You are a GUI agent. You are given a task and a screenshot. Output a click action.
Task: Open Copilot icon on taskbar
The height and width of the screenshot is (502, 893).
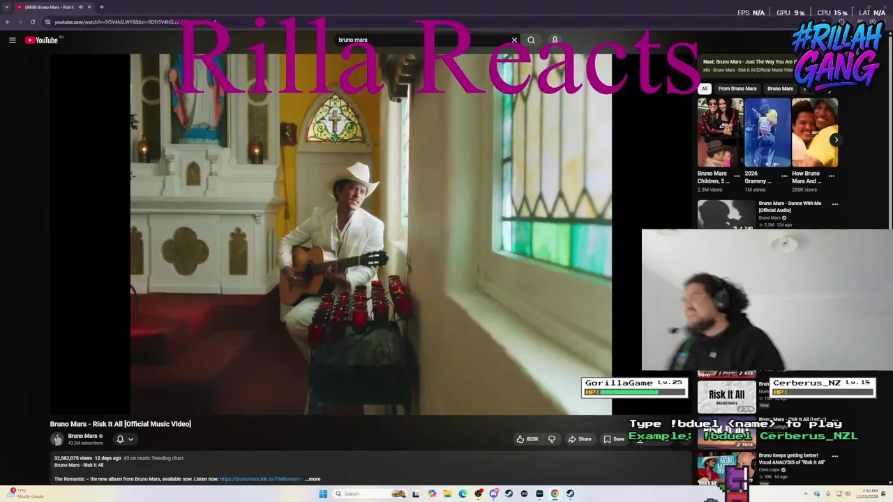[432, 494]
